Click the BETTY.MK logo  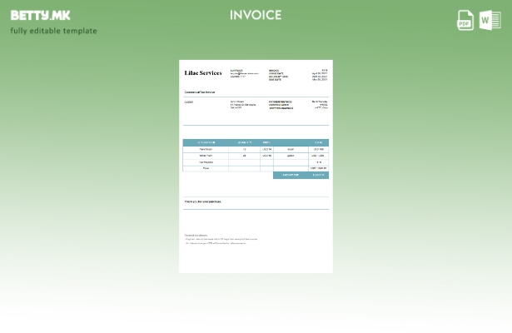click(40, 15)
